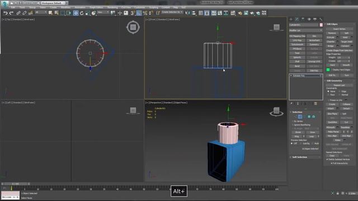Screen dimensions: 358x201
Task: Toggle the Percent Snap icon
Action: [x=145, y=13]
